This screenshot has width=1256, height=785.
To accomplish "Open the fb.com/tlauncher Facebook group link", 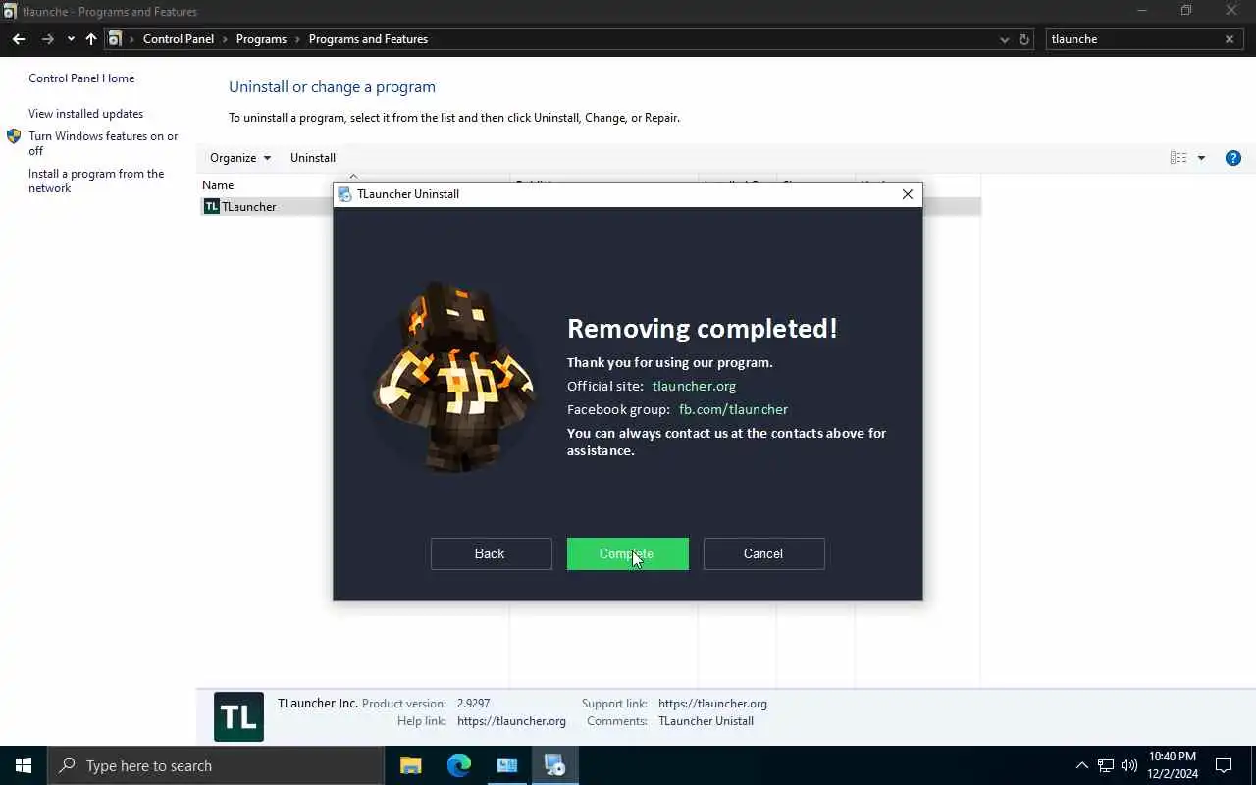I will click(x=733, y=409).
